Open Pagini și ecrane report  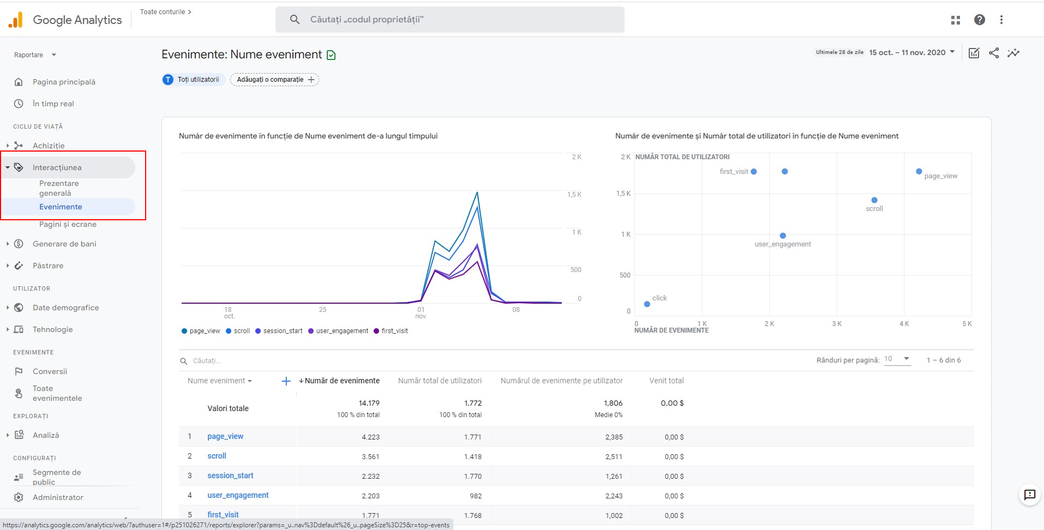(x=68, y=224)
